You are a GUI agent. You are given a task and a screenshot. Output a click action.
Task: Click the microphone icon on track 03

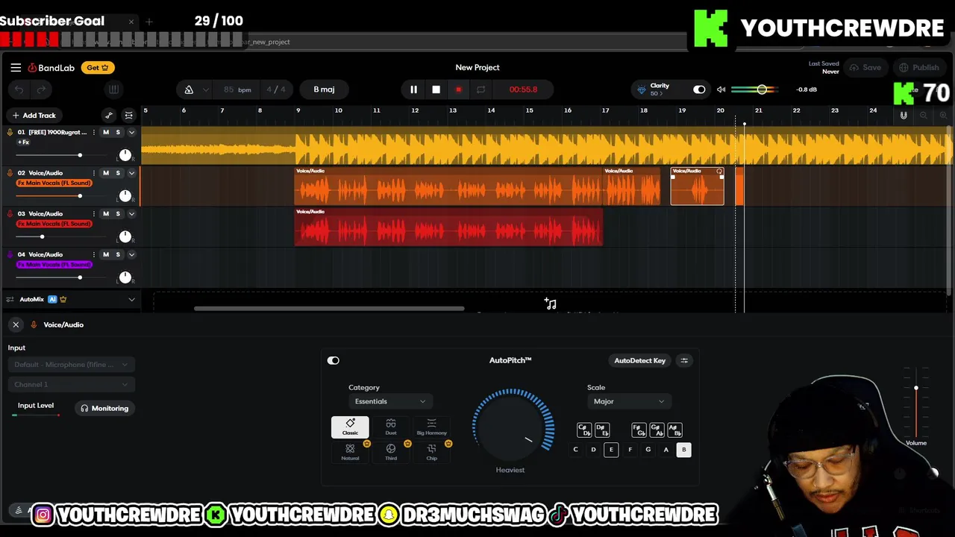[x=10, y=214]
